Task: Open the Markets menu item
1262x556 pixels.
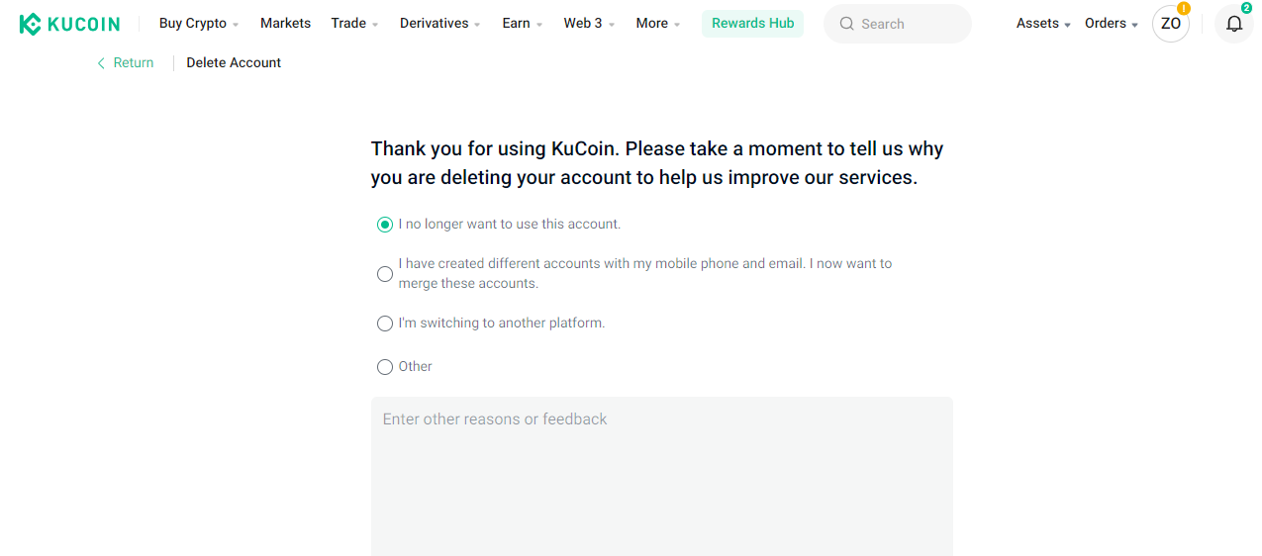Action: [x=285, y=24]
